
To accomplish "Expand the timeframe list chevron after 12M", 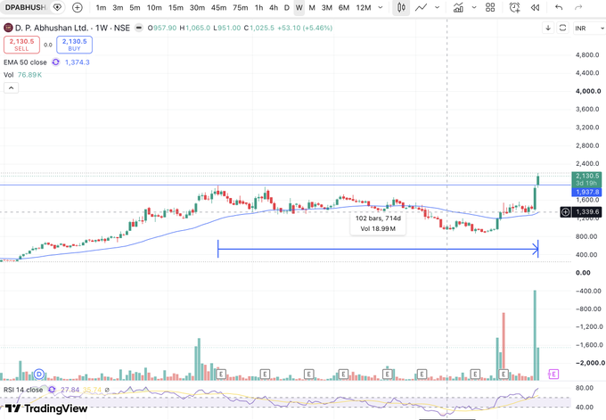I will 381,7.
